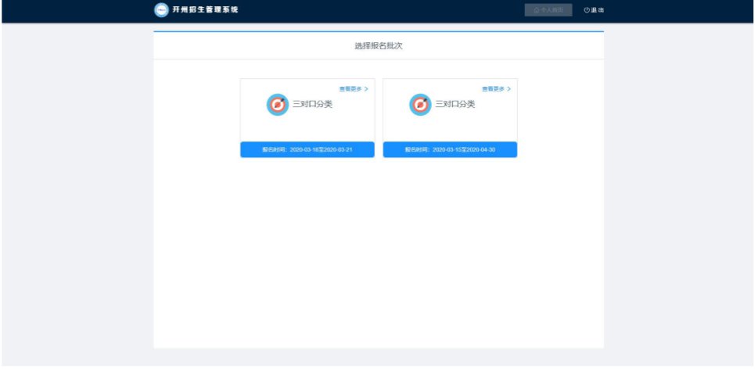Screen dimensions: 755x369
Task: Select the 三对口分类 title in the left card
Action: pyautogui.click(x=312, y=105)
